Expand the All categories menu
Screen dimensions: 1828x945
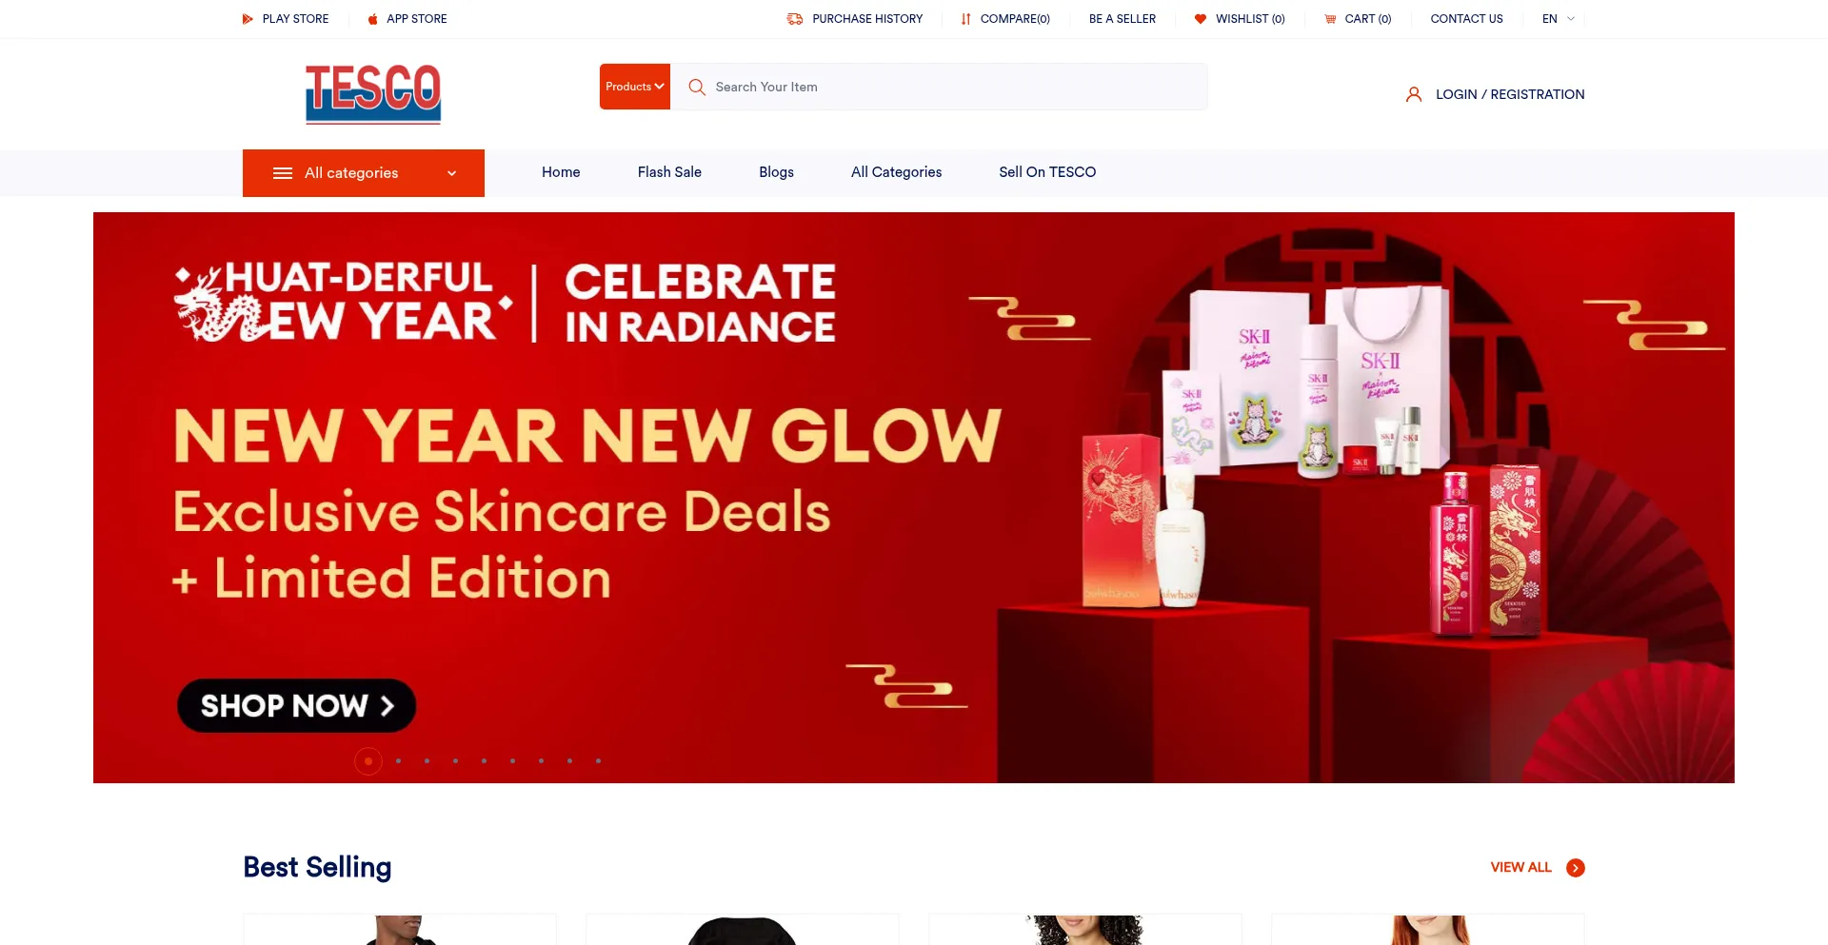click(x=364, y=173)
